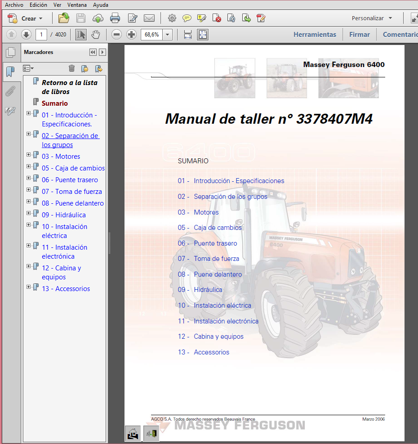Click the rotate page icon

[x=231, y=18]
